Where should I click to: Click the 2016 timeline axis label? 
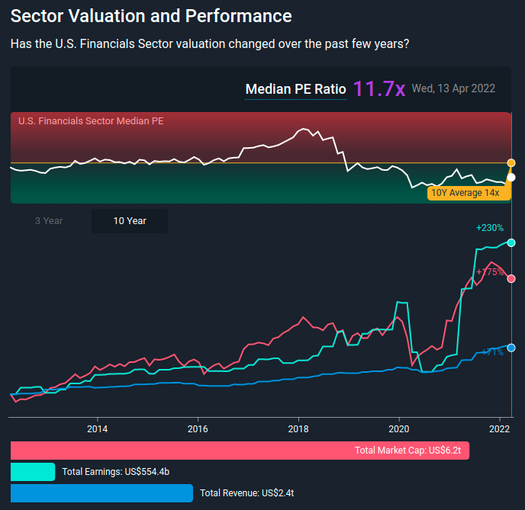click(198, 429)
